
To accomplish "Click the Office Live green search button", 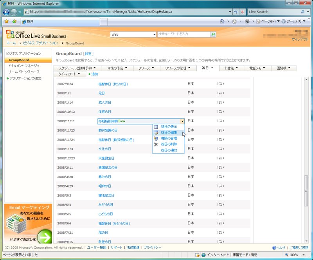I will (x=213, y=34).
